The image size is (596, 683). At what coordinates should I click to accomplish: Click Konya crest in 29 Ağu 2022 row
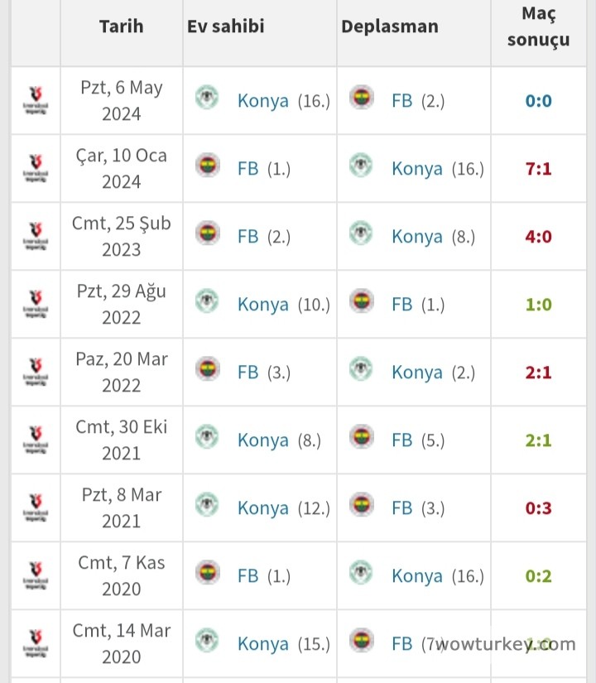pos(207,302)
